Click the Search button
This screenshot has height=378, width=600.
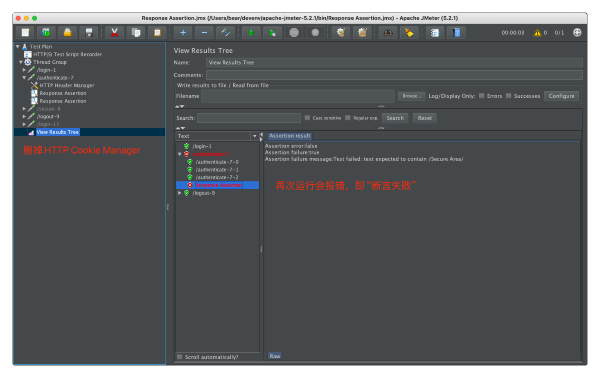click(x=395, y=118)
